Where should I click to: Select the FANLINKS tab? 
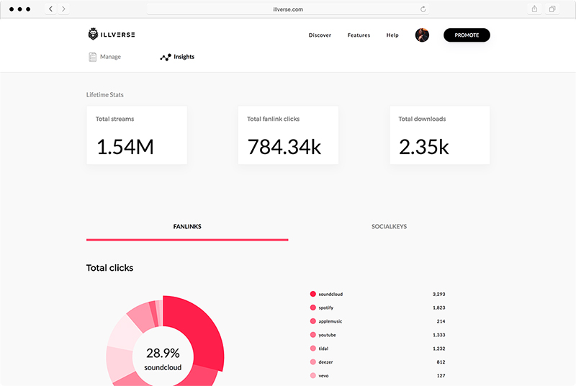tap(187, 227)
